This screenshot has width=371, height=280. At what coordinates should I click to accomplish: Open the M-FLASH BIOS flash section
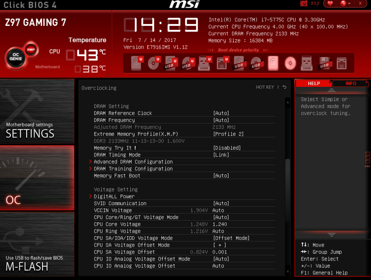[x=37, y=244]
